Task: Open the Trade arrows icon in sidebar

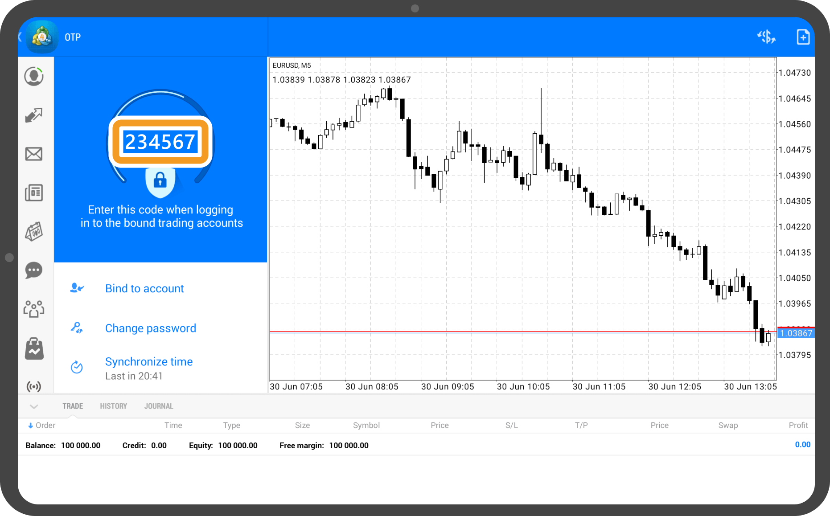Action: click(34, 115)
